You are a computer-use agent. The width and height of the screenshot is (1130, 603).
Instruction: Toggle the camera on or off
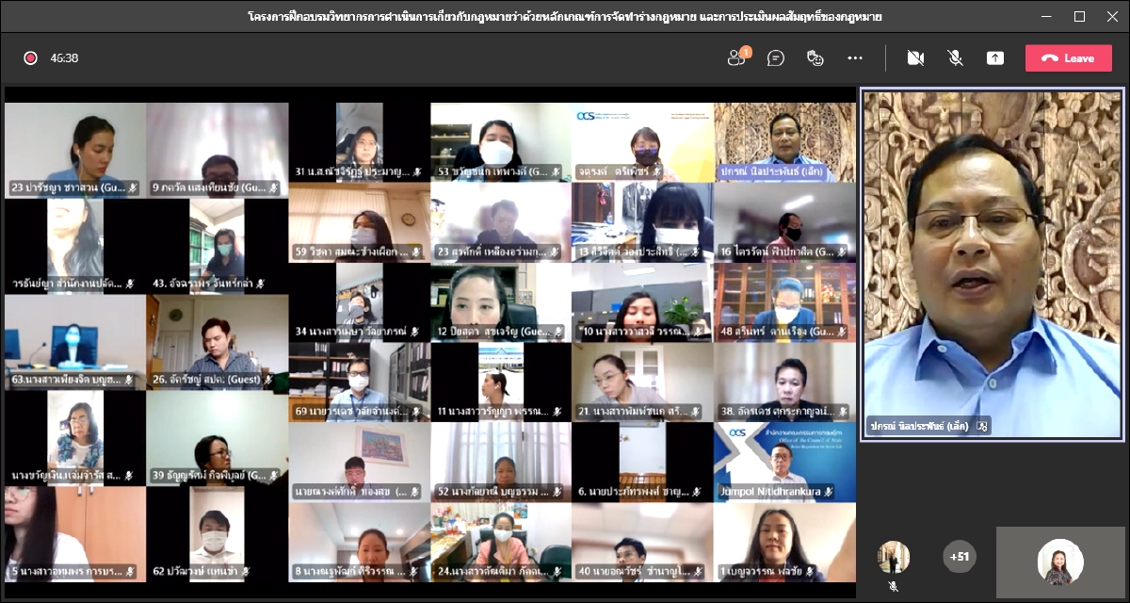(915, 57)
